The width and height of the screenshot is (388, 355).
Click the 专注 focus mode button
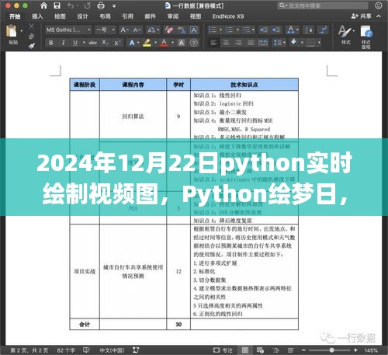click(223, 350)
